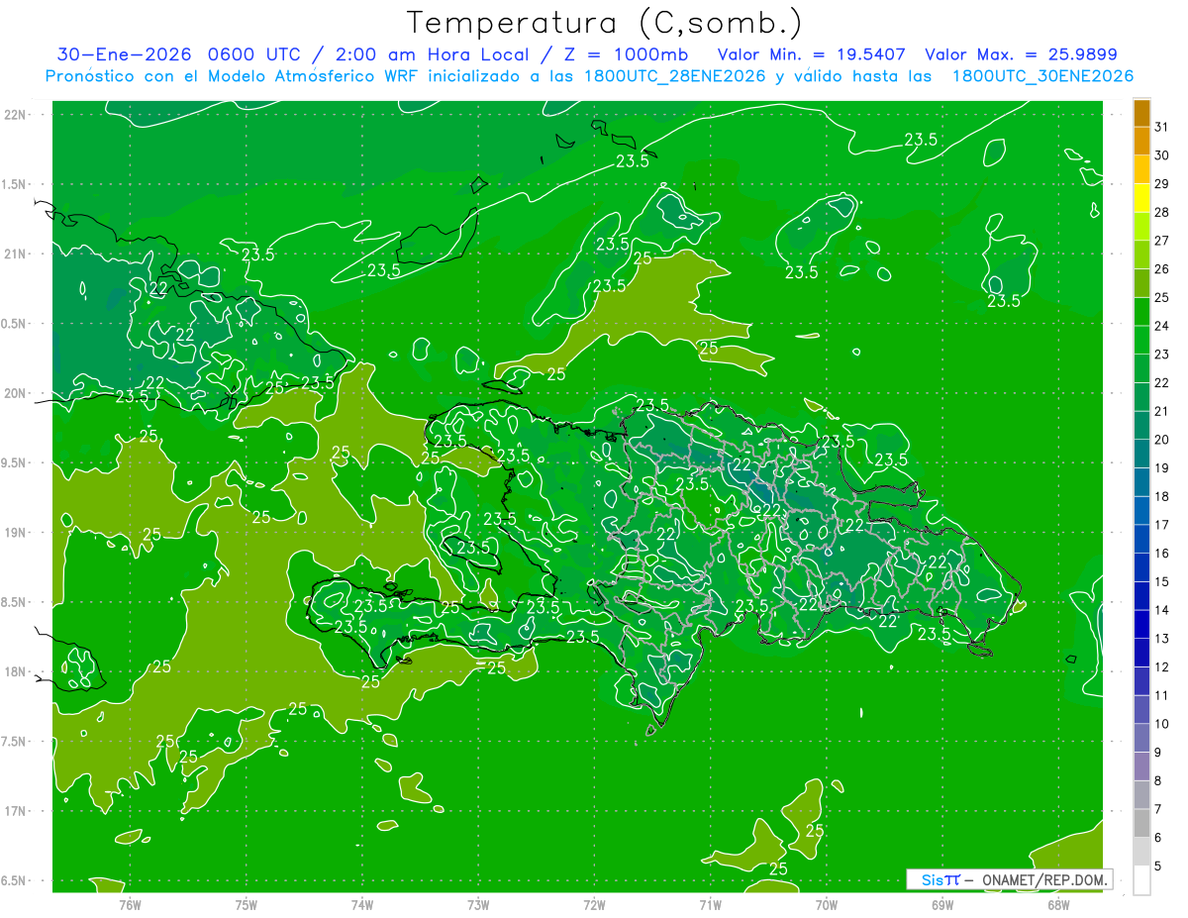This screenshot has height=918, width=1188.
Task: Click the '30-Ene-2026' forecast date text
Action: coord(123,54)
